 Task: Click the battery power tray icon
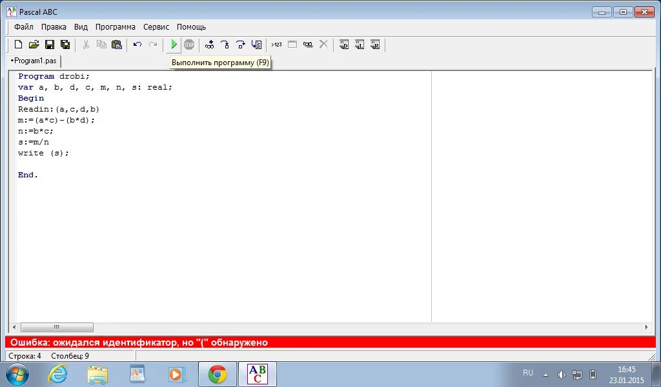tap(593, 374)
